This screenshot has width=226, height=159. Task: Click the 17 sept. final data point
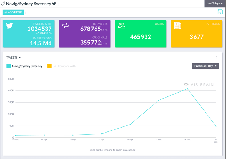(x=216, y=126)
